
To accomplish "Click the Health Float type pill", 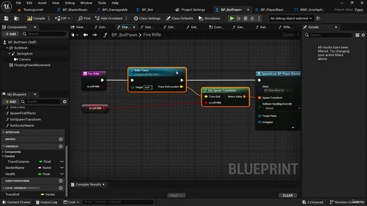I will 45,174.
